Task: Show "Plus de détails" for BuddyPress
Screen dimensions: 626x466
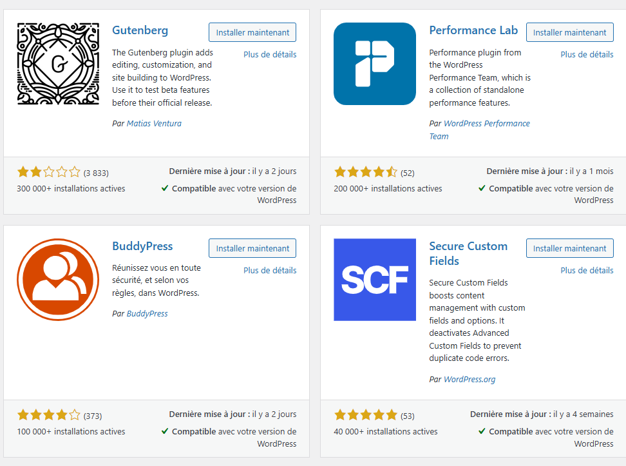Action: point(270,271)
